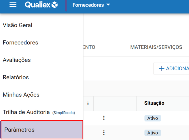
Task: Open the table header three-dot column options
Action: [x=88, y=103]
